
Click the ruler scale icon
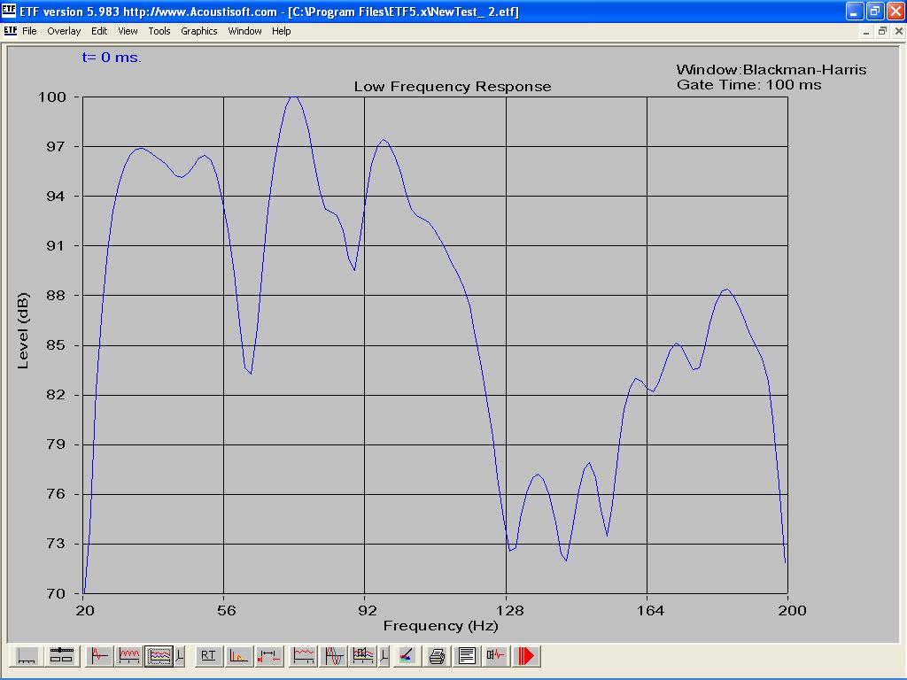coord(27,656)
